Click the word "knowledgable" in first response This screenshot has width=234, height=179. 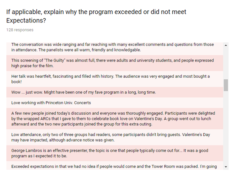pos(127,50)
